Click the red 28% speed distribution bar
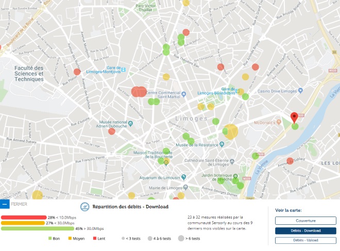The width and height of the screenshot is (340, 251). pos(24,217)
